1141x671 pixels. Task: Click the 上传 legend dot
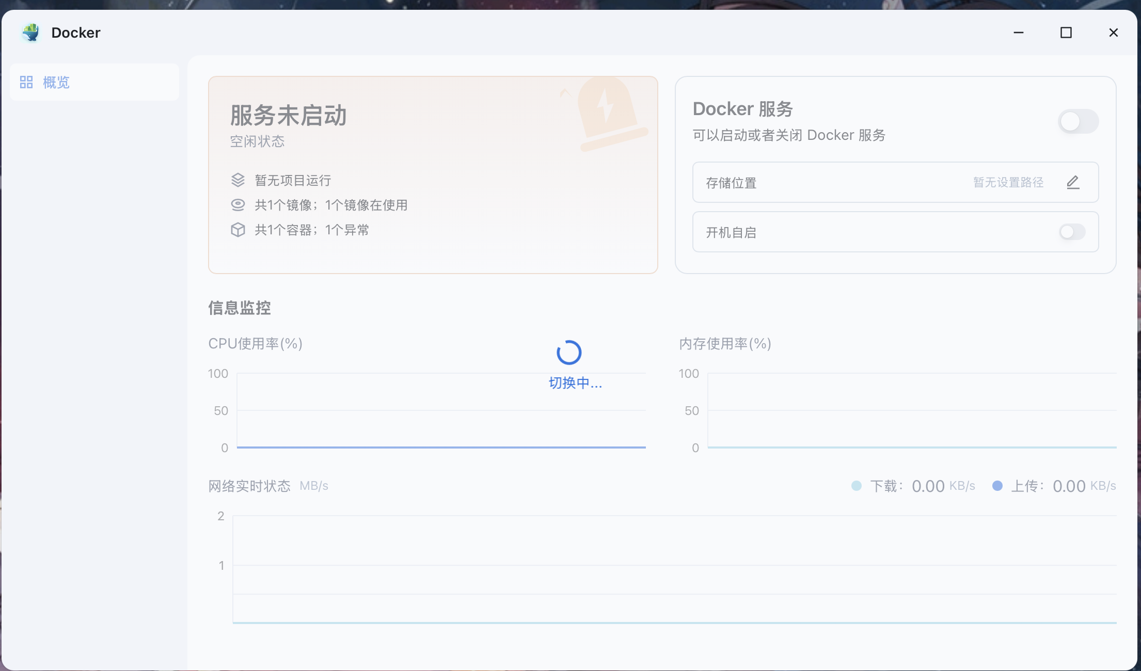coord(997,486)
